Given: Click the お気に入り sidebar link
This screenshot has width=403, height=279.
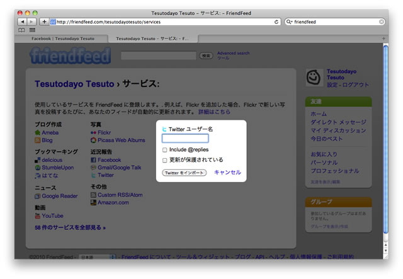Looking at the screenshot, I should click(x=324, y=154).
